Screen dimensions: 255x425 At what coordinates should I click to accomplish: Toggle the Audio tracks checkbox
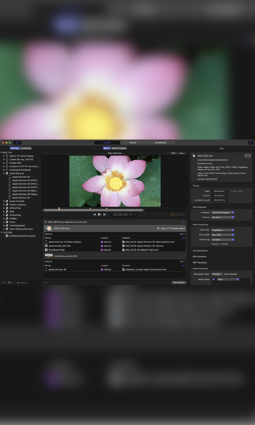(x=213, y=279)
